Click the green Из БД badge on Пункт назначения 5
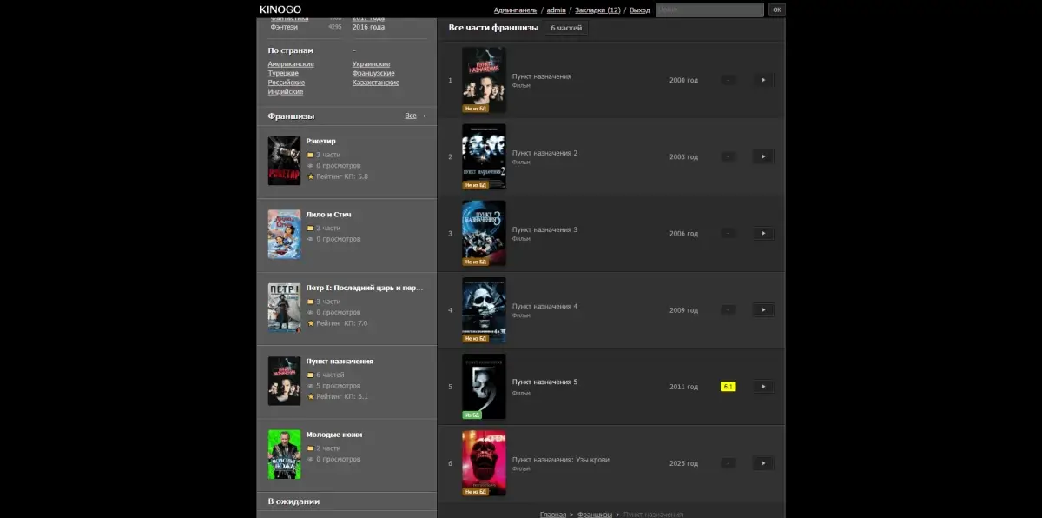The height and width of the screenshot is (518, 1042). [472, 415]
